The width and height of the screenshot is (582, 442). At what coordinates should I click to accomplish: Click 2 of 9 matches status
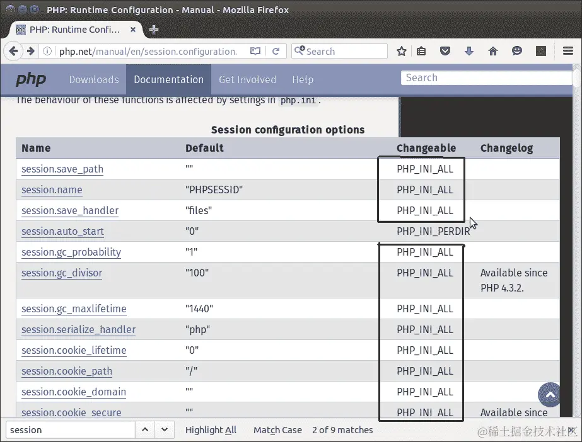[x=342, y=430]
